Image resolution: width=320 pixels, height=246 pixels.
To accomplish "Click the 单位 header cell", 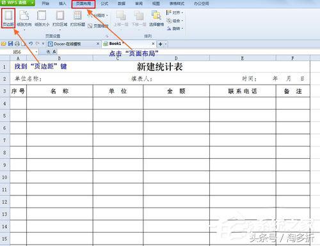I will coord(118,91).
